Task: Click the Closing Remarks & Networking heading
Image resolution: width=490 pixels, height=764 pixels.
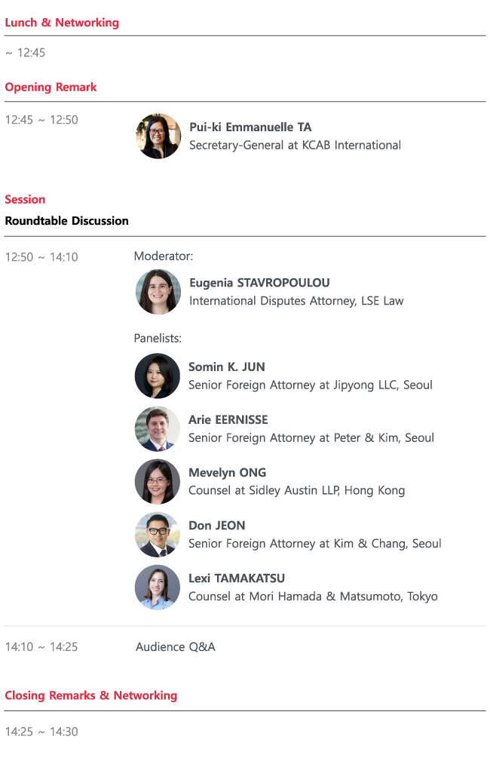Action: point(91,695)
